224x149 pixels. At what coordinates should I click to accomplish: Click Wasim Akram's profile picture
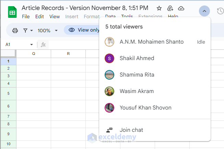pyautogui.click(x=109, y=91)
